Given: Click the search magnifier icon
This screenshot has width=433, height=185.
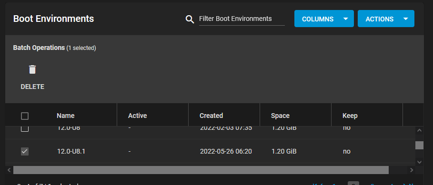Looking at the screenshot, I should (x=190, y=19).
